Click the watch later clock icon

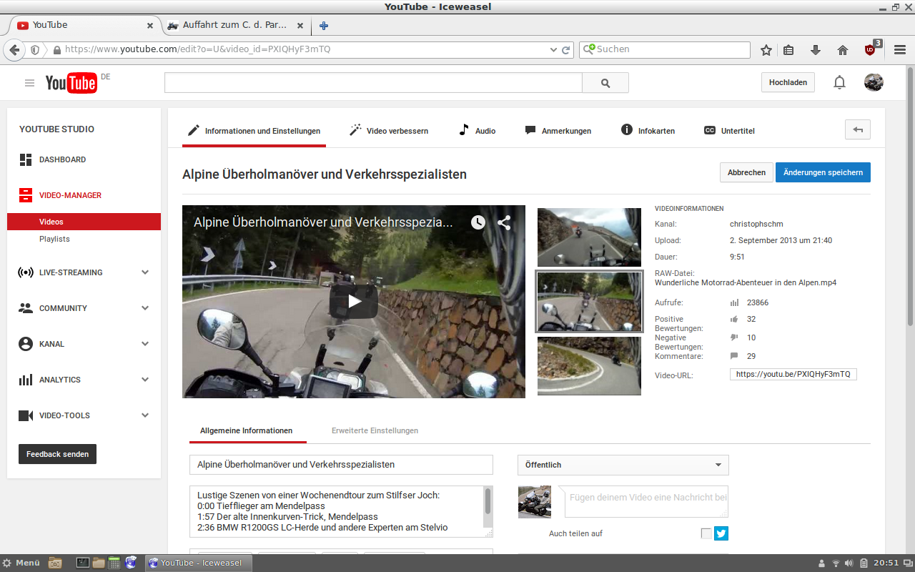pyautogui.click(x=478, y=222)
